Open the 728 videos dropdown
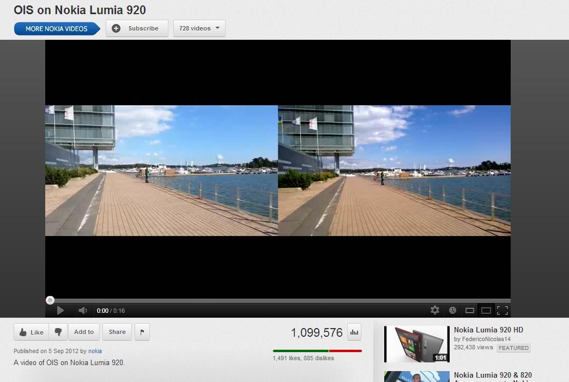The width and height of the screenshot is (569, 382). click(x=199, y=28)
